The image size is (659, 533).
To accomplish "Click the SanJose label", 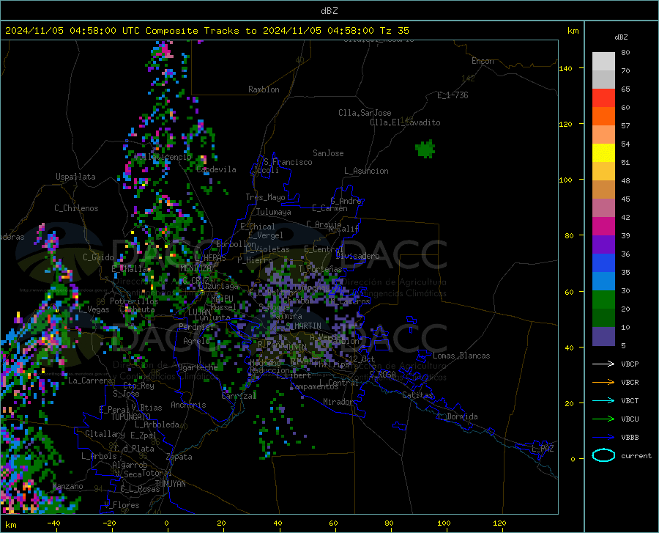I will (x=328, y=153).
